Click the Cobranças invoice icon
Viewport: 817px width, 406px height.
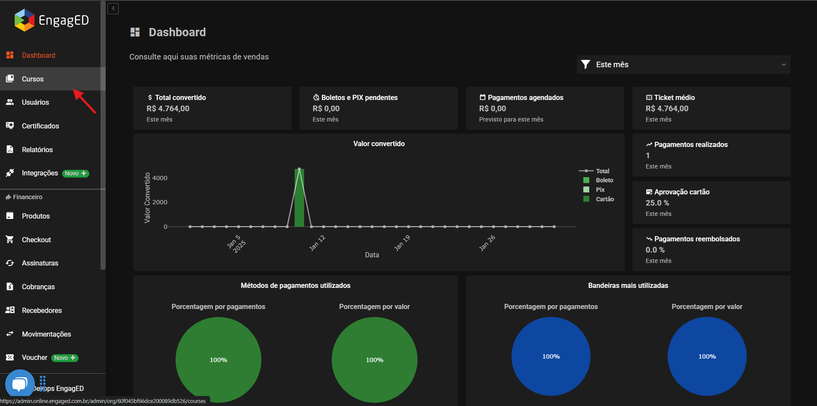(x=9, y=287)
